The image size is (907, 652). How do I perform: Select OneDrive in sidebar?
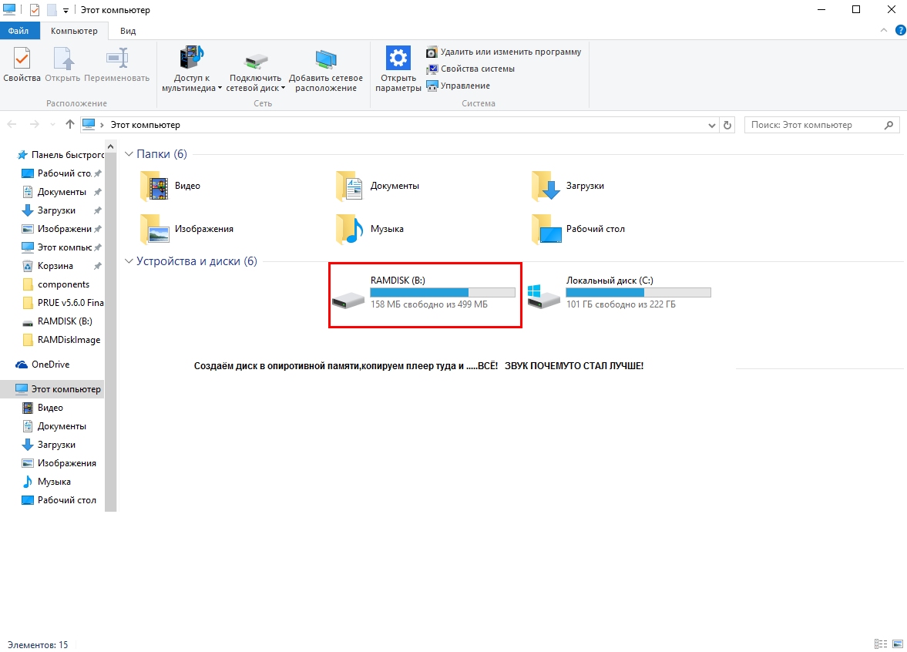pyautogui.click(x=43, y=365)
